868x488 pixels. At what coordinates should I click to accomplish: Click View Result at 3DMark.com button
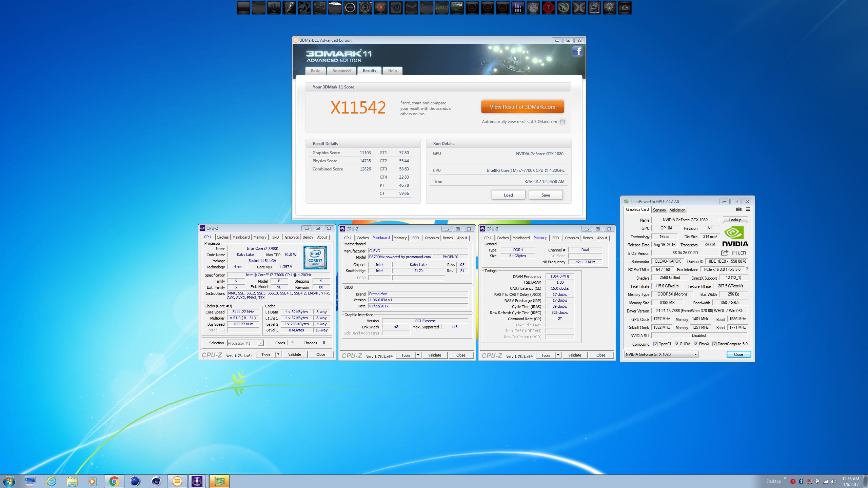point(522,107)
